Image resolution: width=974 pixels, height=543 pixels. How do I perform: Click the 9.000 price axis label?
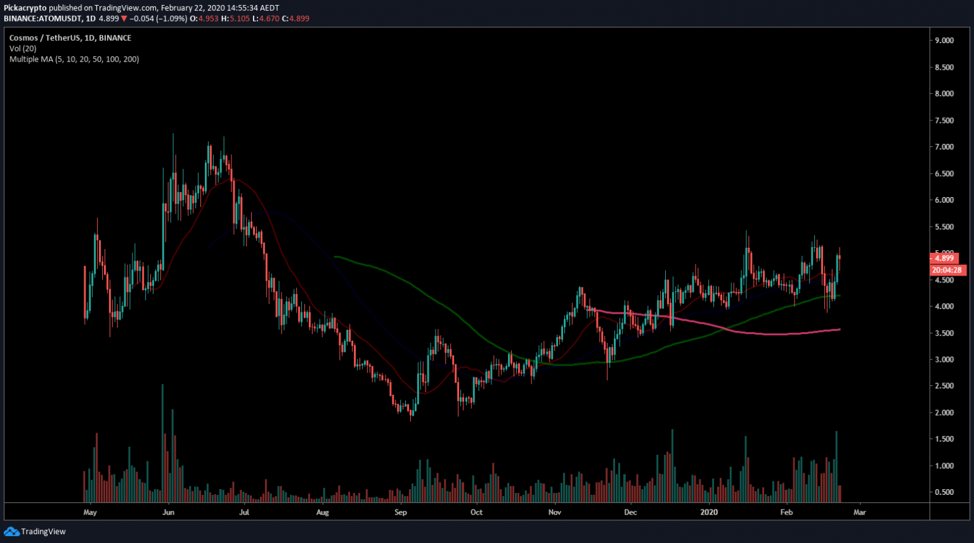click(x=944, y=41)
